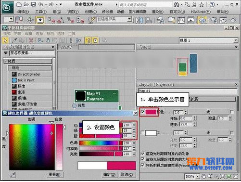Viewport: 241px width, 182px height.
Task: Toggle the angle snap icon
Action: pyautogui.click(x=61, y=20)
